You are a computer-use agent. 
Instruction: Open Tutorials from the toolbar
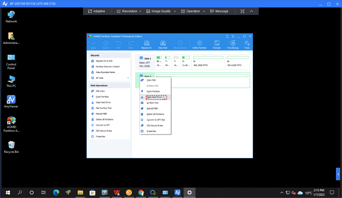pos(217,44)
